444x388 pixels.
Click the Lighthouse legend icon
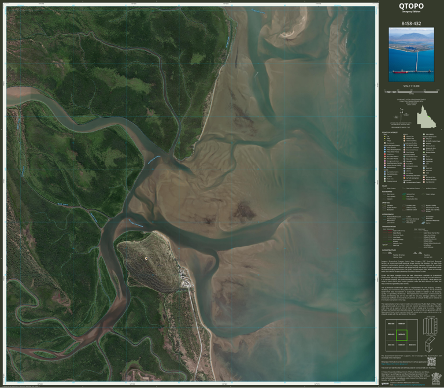(424, 161)
